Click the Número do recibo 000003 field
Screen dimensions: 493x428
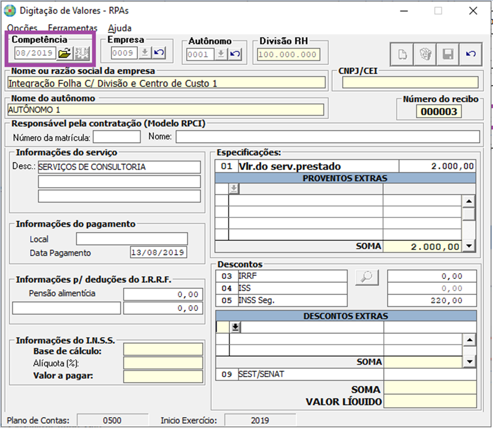(439, 111)
